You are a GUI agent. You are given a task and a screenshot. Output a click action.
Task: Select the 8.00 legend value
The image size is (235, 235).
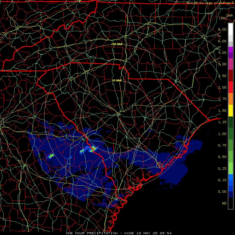tap(222, 29)
